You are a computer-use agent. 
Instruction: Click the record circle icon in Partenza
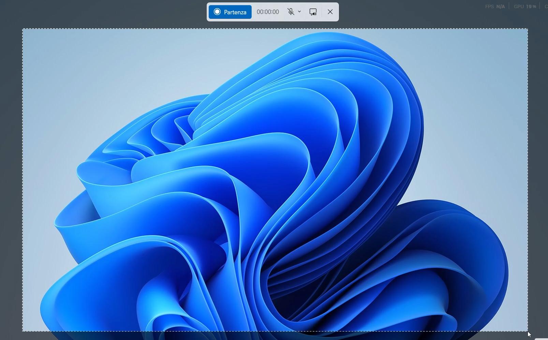[x=217, y=12]
